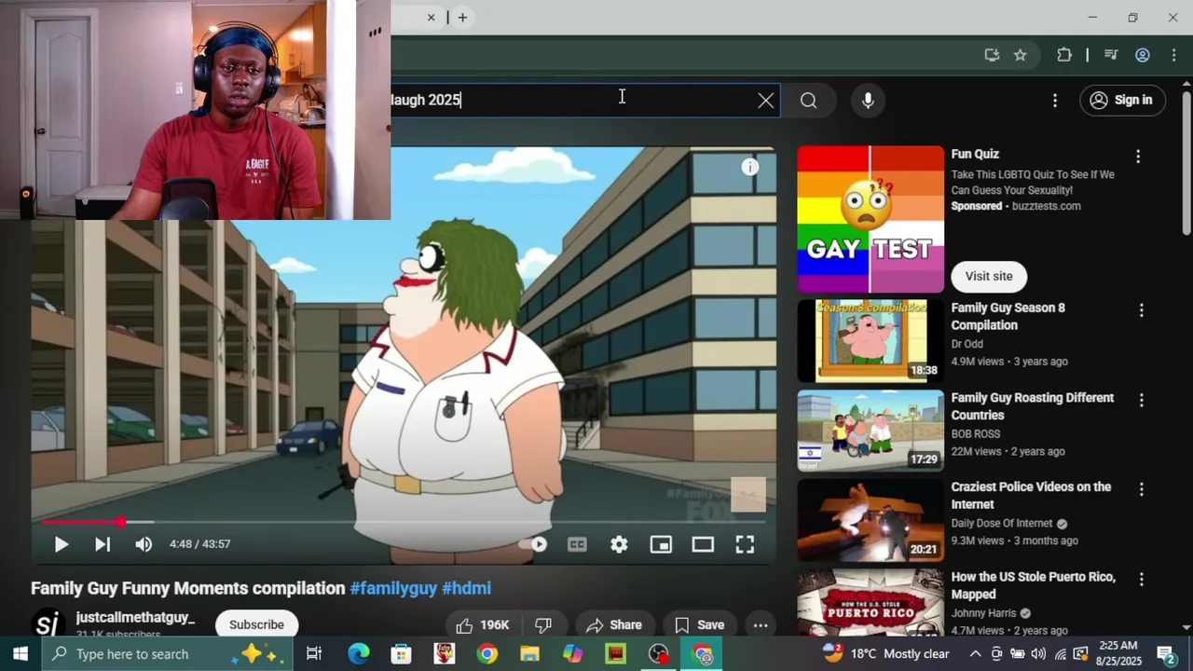Toggle the autoplay switch in player
The height and width of the screenshot is (671, 1193).
pos(536,545)
